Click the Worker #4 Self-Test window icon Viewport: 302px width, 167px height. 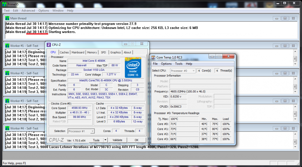click(7, 128)
